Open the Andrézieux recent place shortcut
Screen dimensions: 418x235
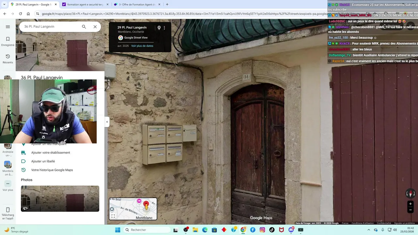8,149
